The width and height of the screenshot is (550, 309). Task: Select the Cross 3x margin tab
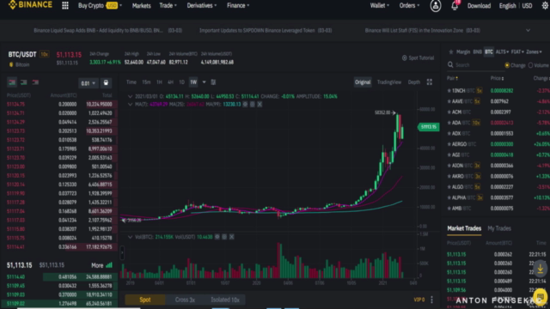tap(185, 300)
